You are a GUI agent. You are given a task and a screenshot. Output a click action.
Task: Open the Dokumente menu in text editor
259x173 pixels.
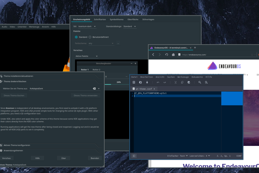point(197,77)
